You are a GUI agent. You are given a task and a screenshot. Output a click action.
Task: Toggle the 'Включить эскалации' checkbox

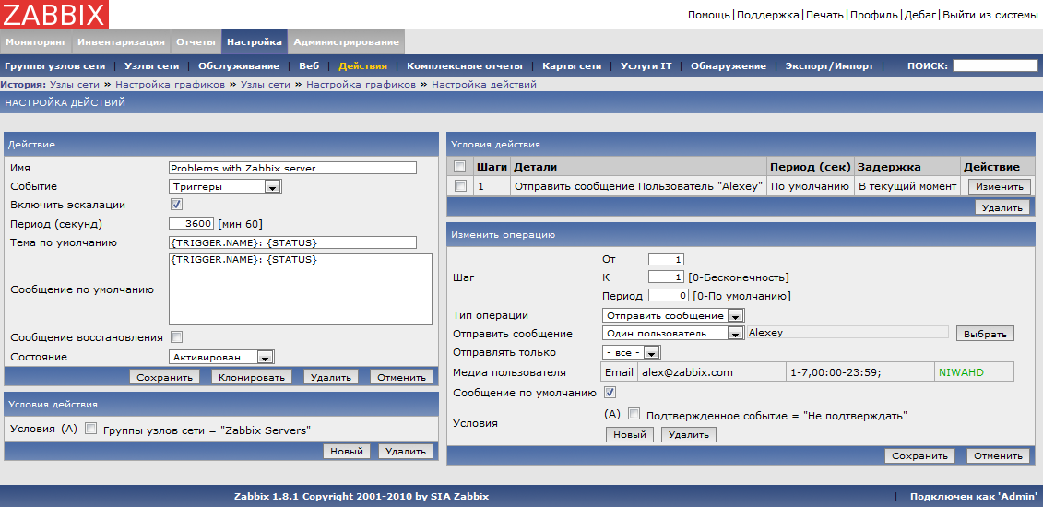176,205
